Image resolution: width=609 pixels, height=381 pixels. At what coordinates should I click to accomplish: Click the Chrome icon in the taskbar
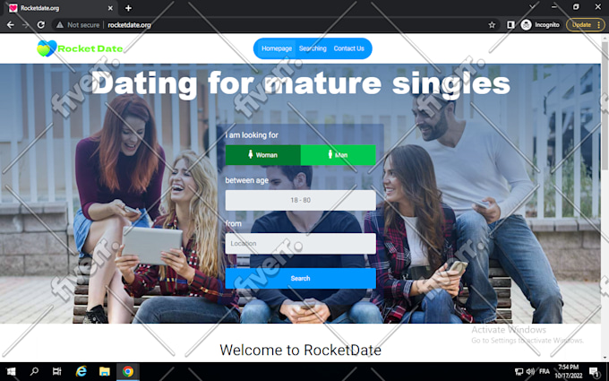coord(128,371)
